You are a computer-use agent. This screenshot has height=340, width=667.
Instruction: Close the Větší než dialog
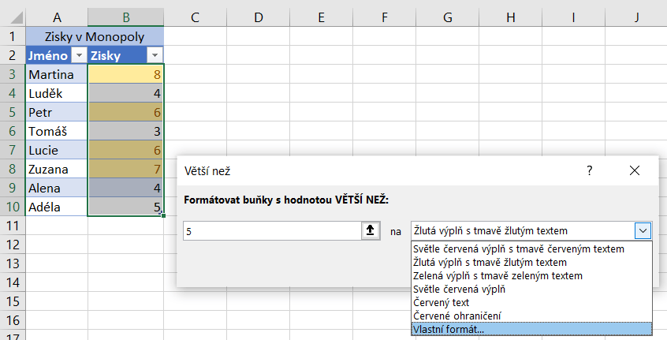[x=635, y=170]
